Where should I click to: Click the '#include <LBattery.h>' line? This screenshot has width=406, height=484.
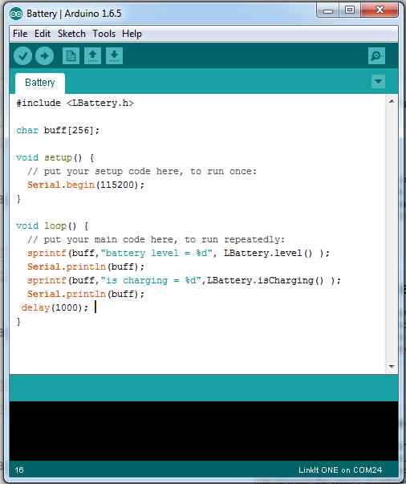point(75,103)
